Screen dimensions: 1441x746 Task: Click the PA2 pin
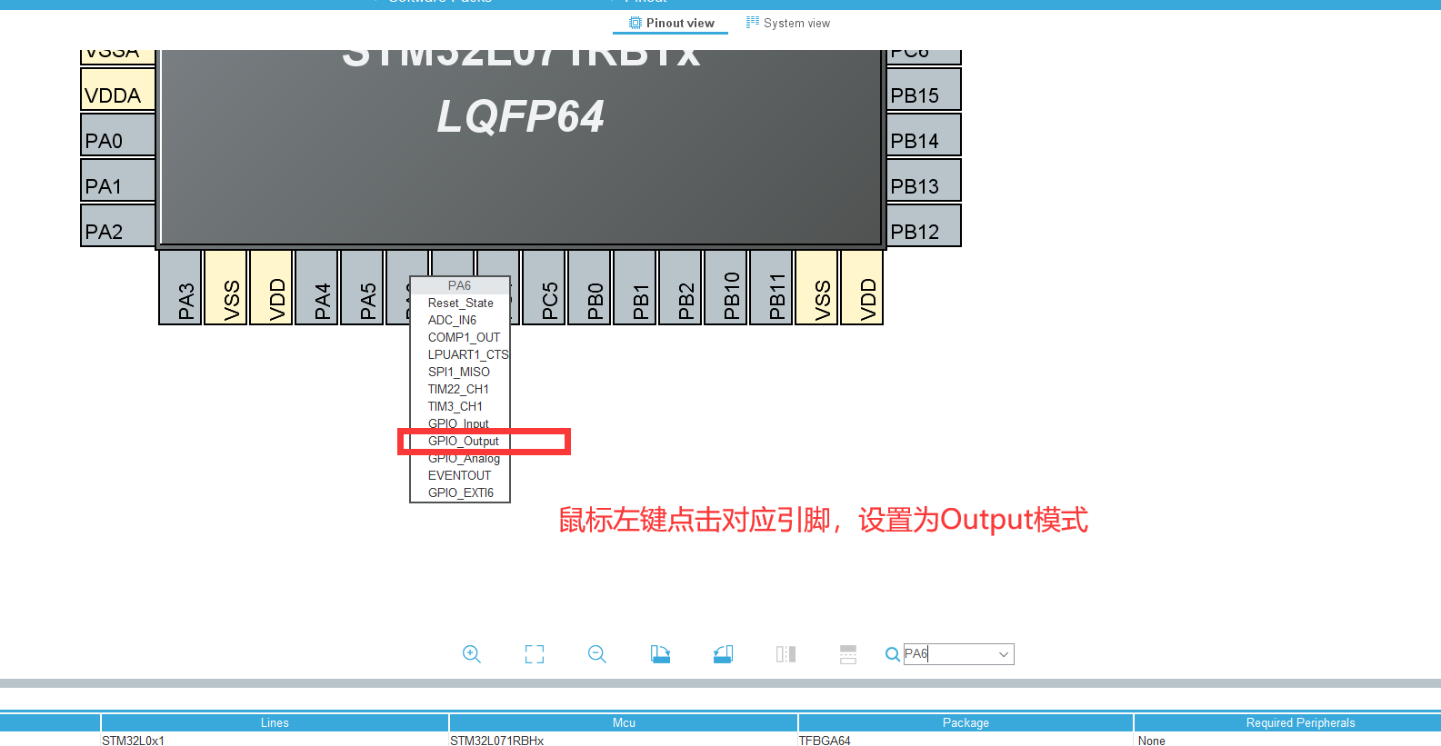pyautogui.click(x=118, y=225)
